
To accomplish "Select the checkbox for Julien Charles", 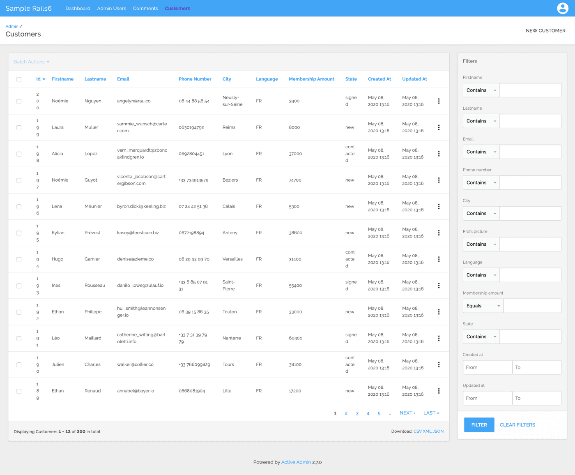I will (x=19, y=365).
